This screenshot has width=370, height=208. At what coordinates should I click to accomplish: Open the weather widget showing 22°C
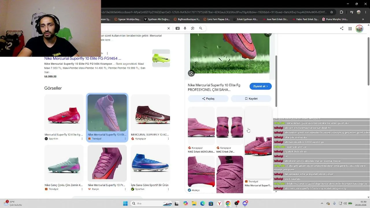(x=12, y=203)
